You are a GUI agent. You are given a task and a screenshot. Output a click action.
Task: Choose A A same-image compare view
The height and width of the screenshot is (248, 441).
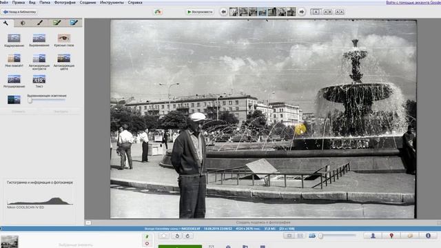click(x=340, y=12)
